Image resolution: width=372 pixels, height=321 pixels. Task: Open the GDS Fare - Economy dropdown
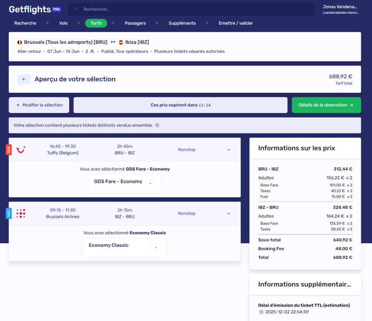150,183
